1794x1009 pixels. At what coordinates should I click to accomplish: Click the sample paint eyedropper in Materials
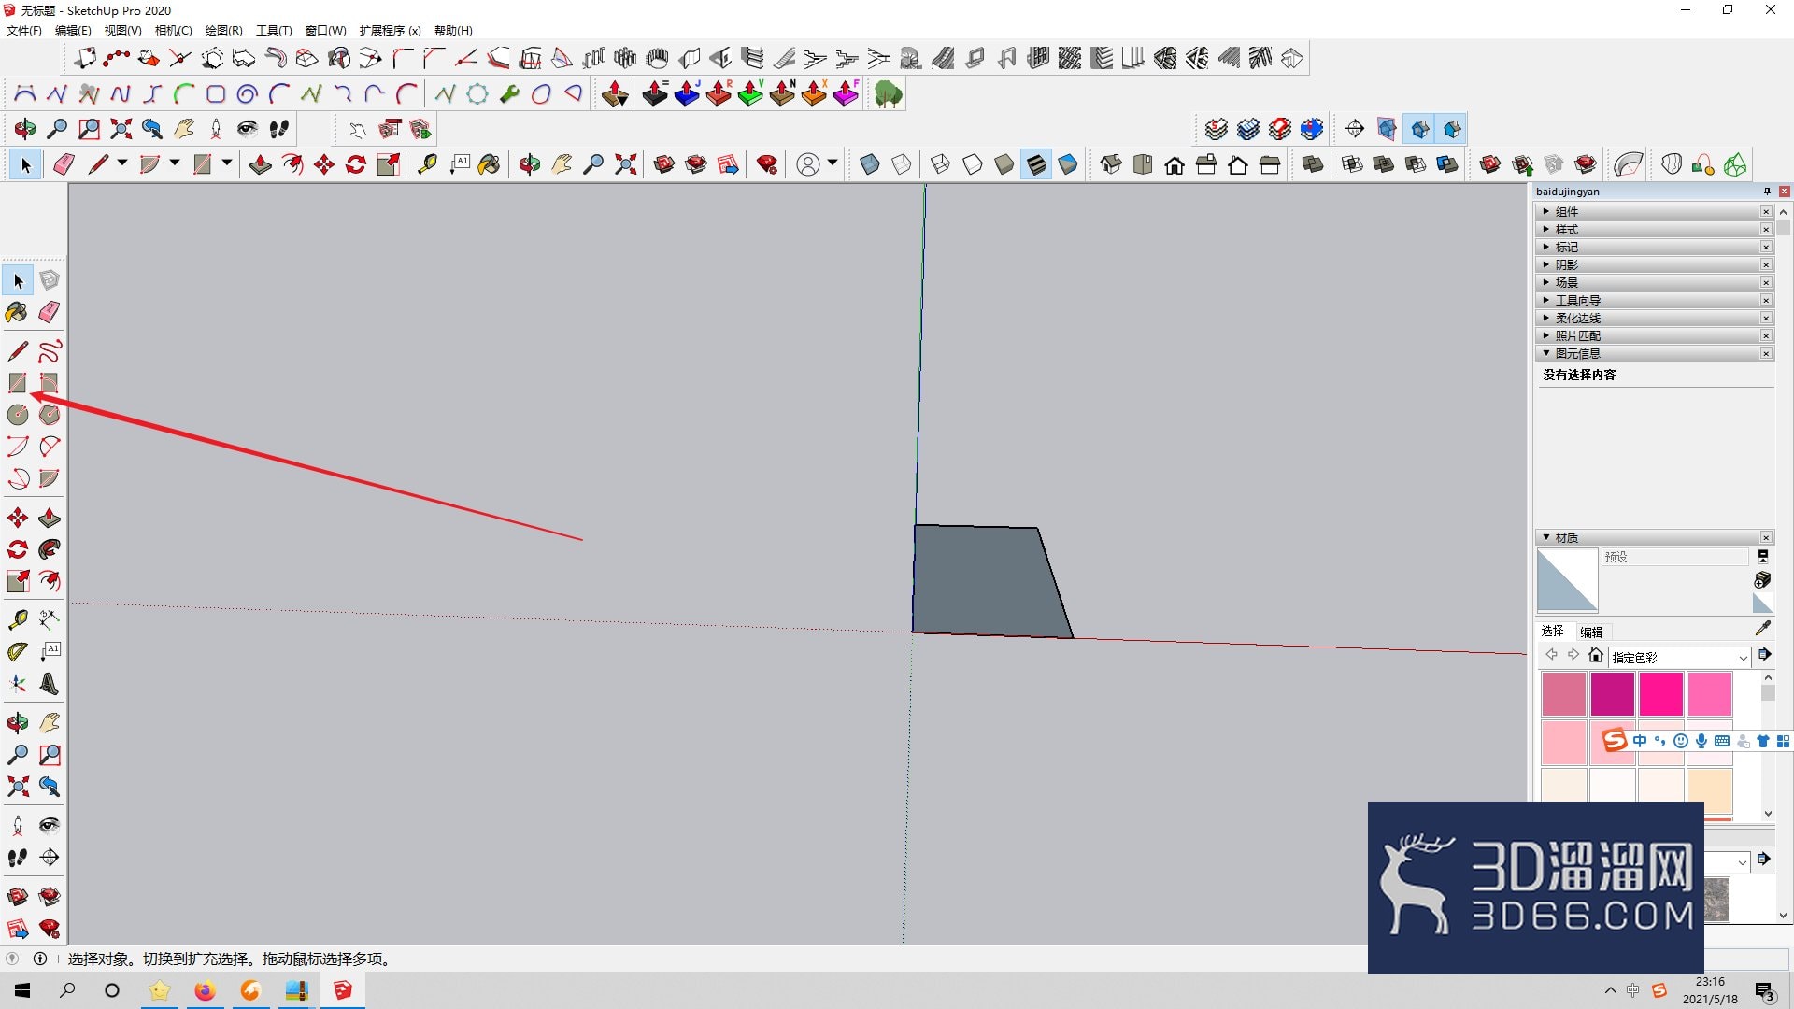pyautogui.click(x=1762, y=629)
